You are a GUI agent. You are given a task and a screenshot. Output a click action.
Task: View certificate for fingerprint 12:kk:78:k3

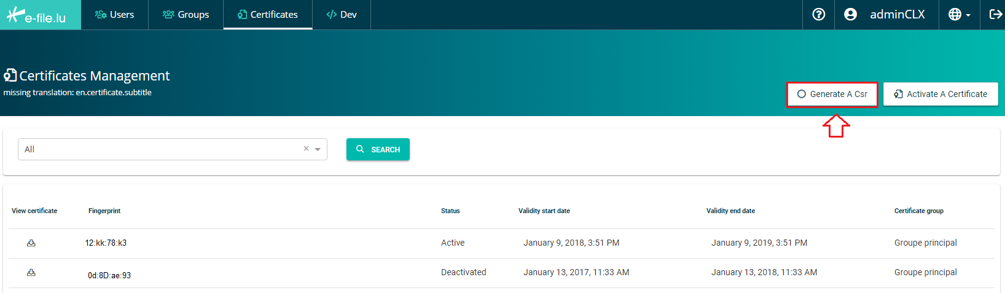tap(31, 243)
